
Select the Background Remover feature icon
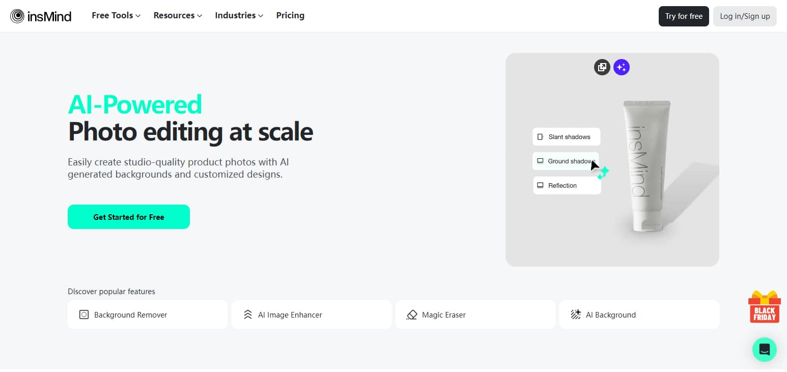click(84, 314)
